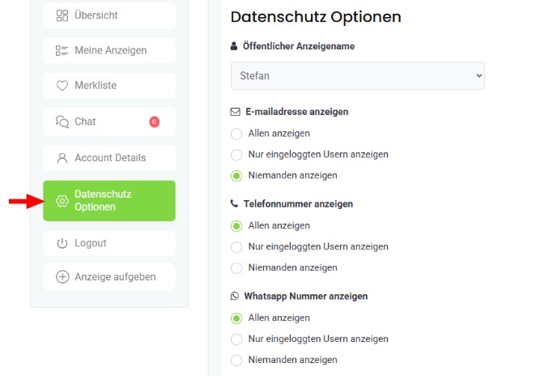Select Nur eingeloggten Usern for E-mailadresse

[x=236, y=155]
